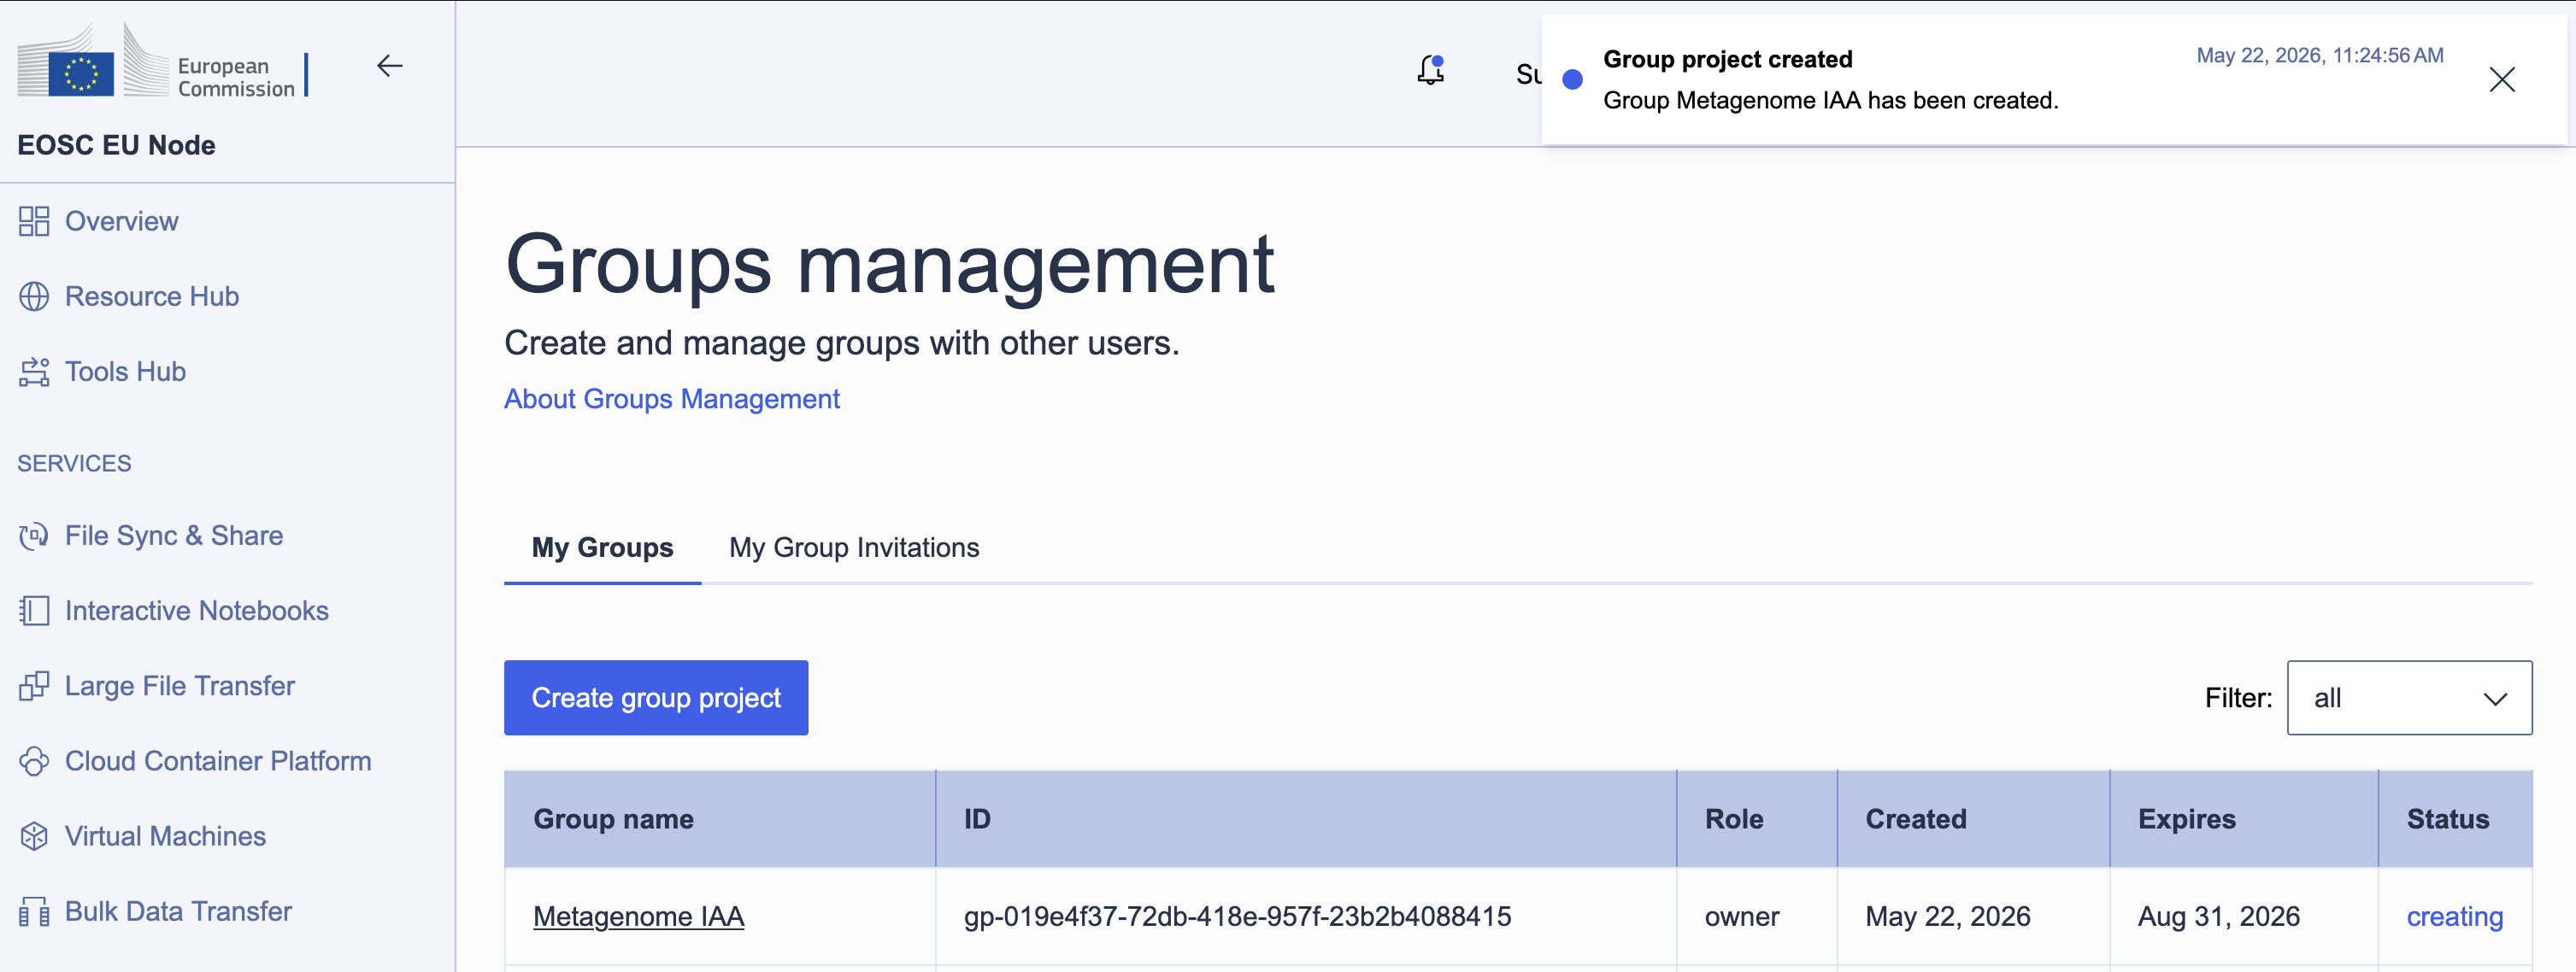Click the Cloud Container Platform icon
The height and width of the screenshot is (972, 2576).
pos(34,761)
